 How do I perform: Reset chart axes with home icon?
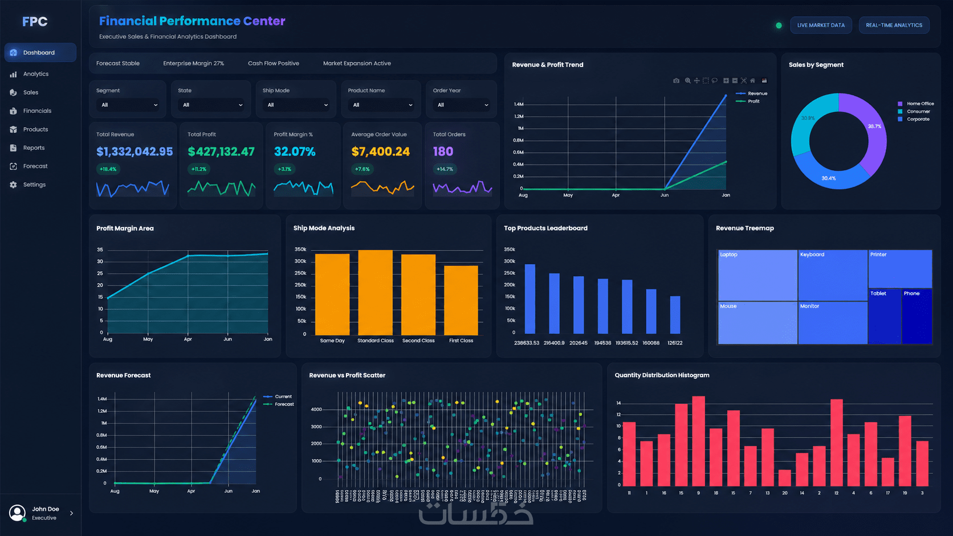click(x=752, y=81)
